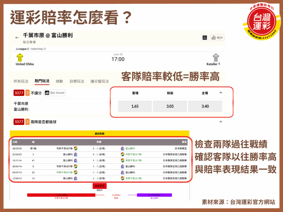The image size is (283, 212).
Task: Click the 富山勝利 crest in 20/04/14 row
Action: tap(122, 166)
